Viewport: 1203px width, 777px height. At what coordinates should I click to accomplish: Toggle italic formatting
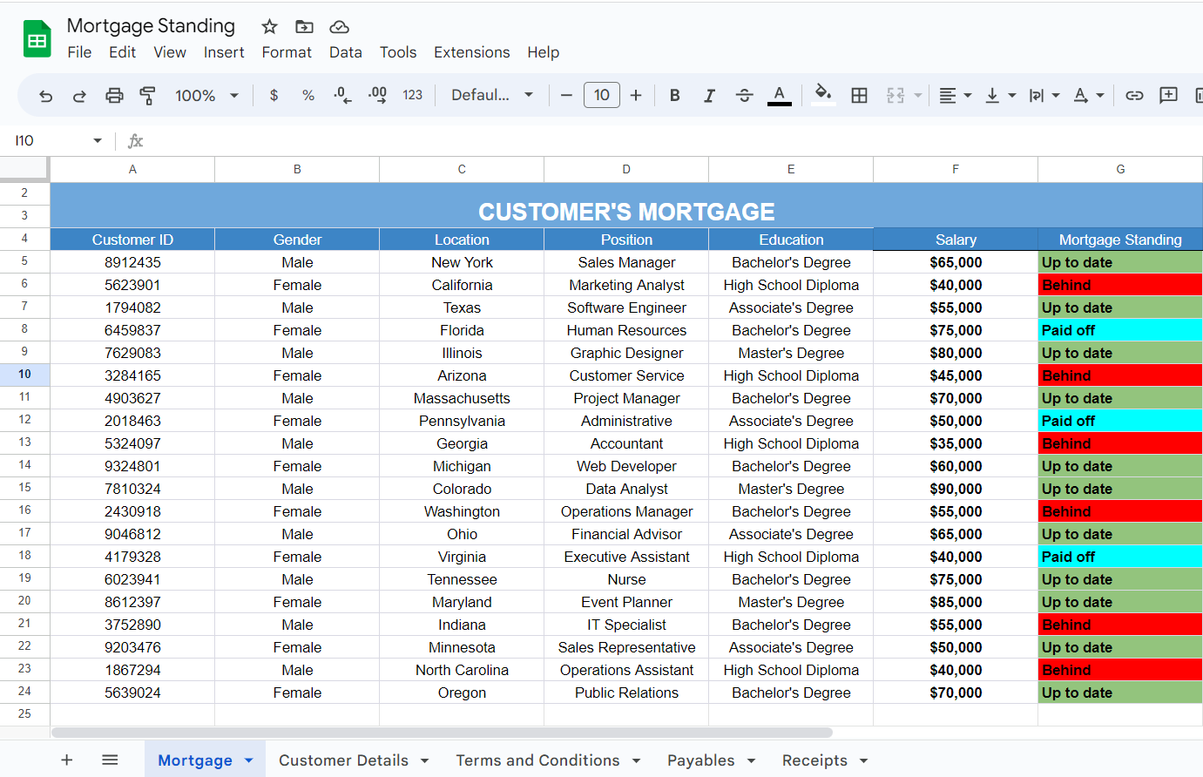click(709, 95)
